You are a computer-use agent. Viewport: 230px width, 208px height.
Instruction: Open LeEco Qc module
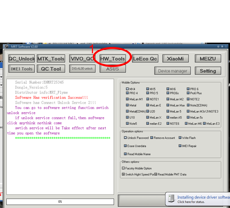tap(145, 59)
